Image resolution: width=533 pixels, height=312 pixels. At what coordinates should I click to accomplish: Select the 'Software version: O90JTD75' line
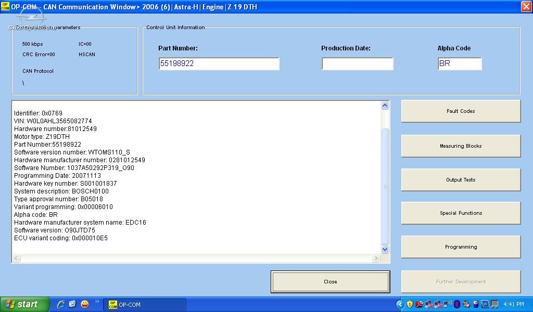pyautogui.click(x=54, y=230)
